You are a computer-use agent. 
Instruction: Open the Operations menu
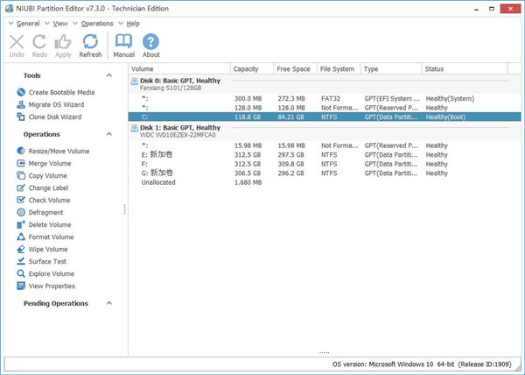(x=97, y=23)
